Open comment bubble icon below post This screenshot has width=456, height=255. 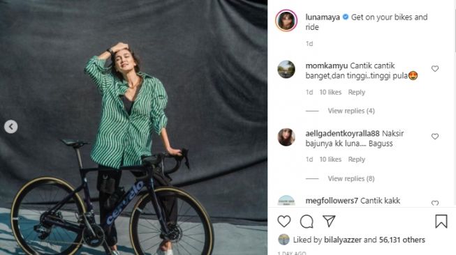coord(307,222)
